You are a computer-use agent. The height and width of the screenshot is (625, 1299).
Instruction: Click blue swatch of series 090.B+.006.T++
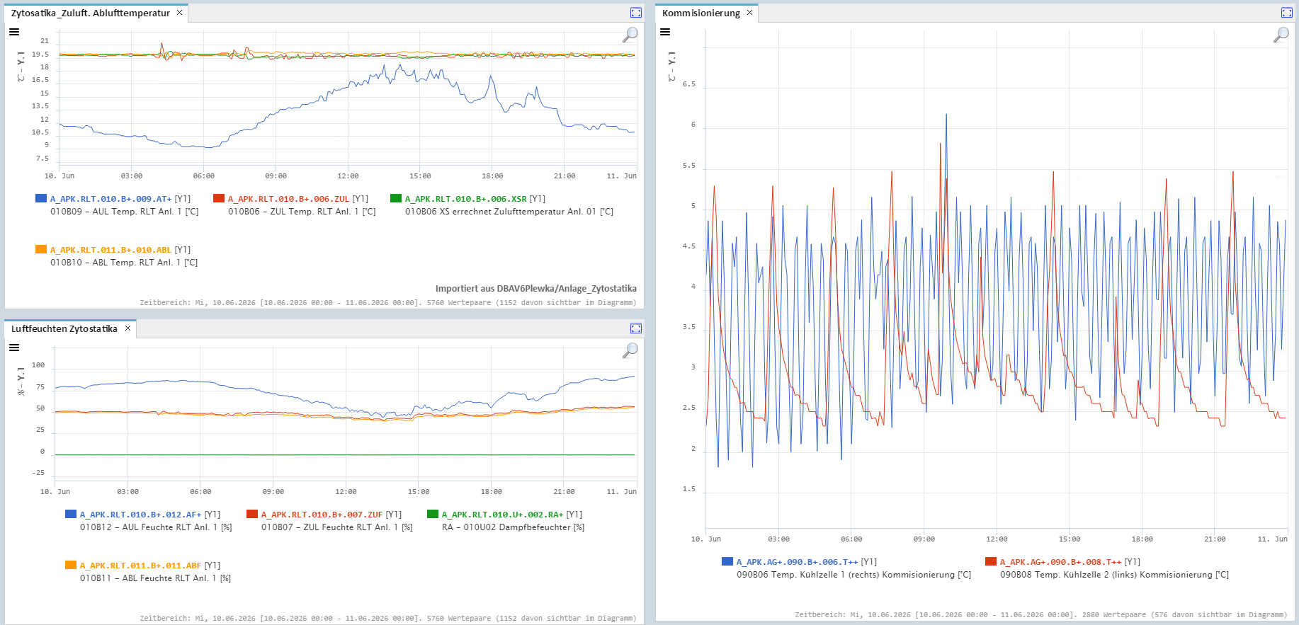coord(727,561)
